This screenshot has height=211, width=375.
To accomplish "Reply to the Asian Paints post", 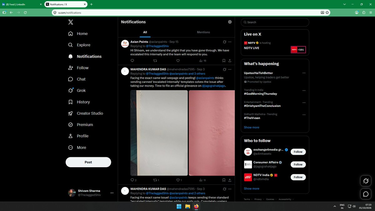I will [132, 61].
